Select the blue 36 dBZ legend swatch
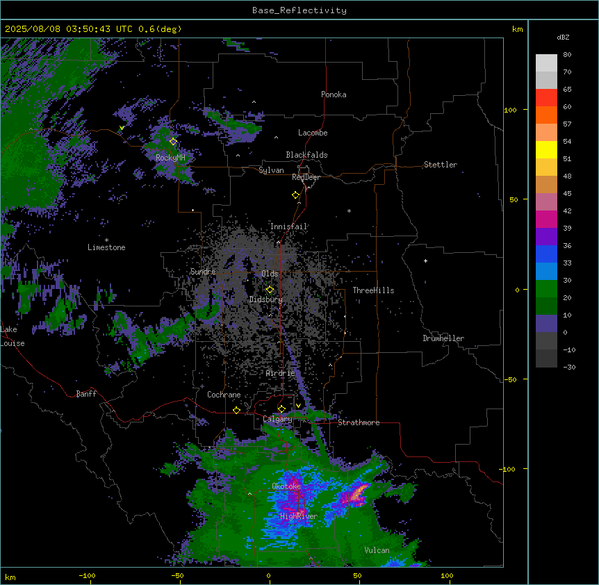Screen dimensions: 599x585 (x=546, y=254)
